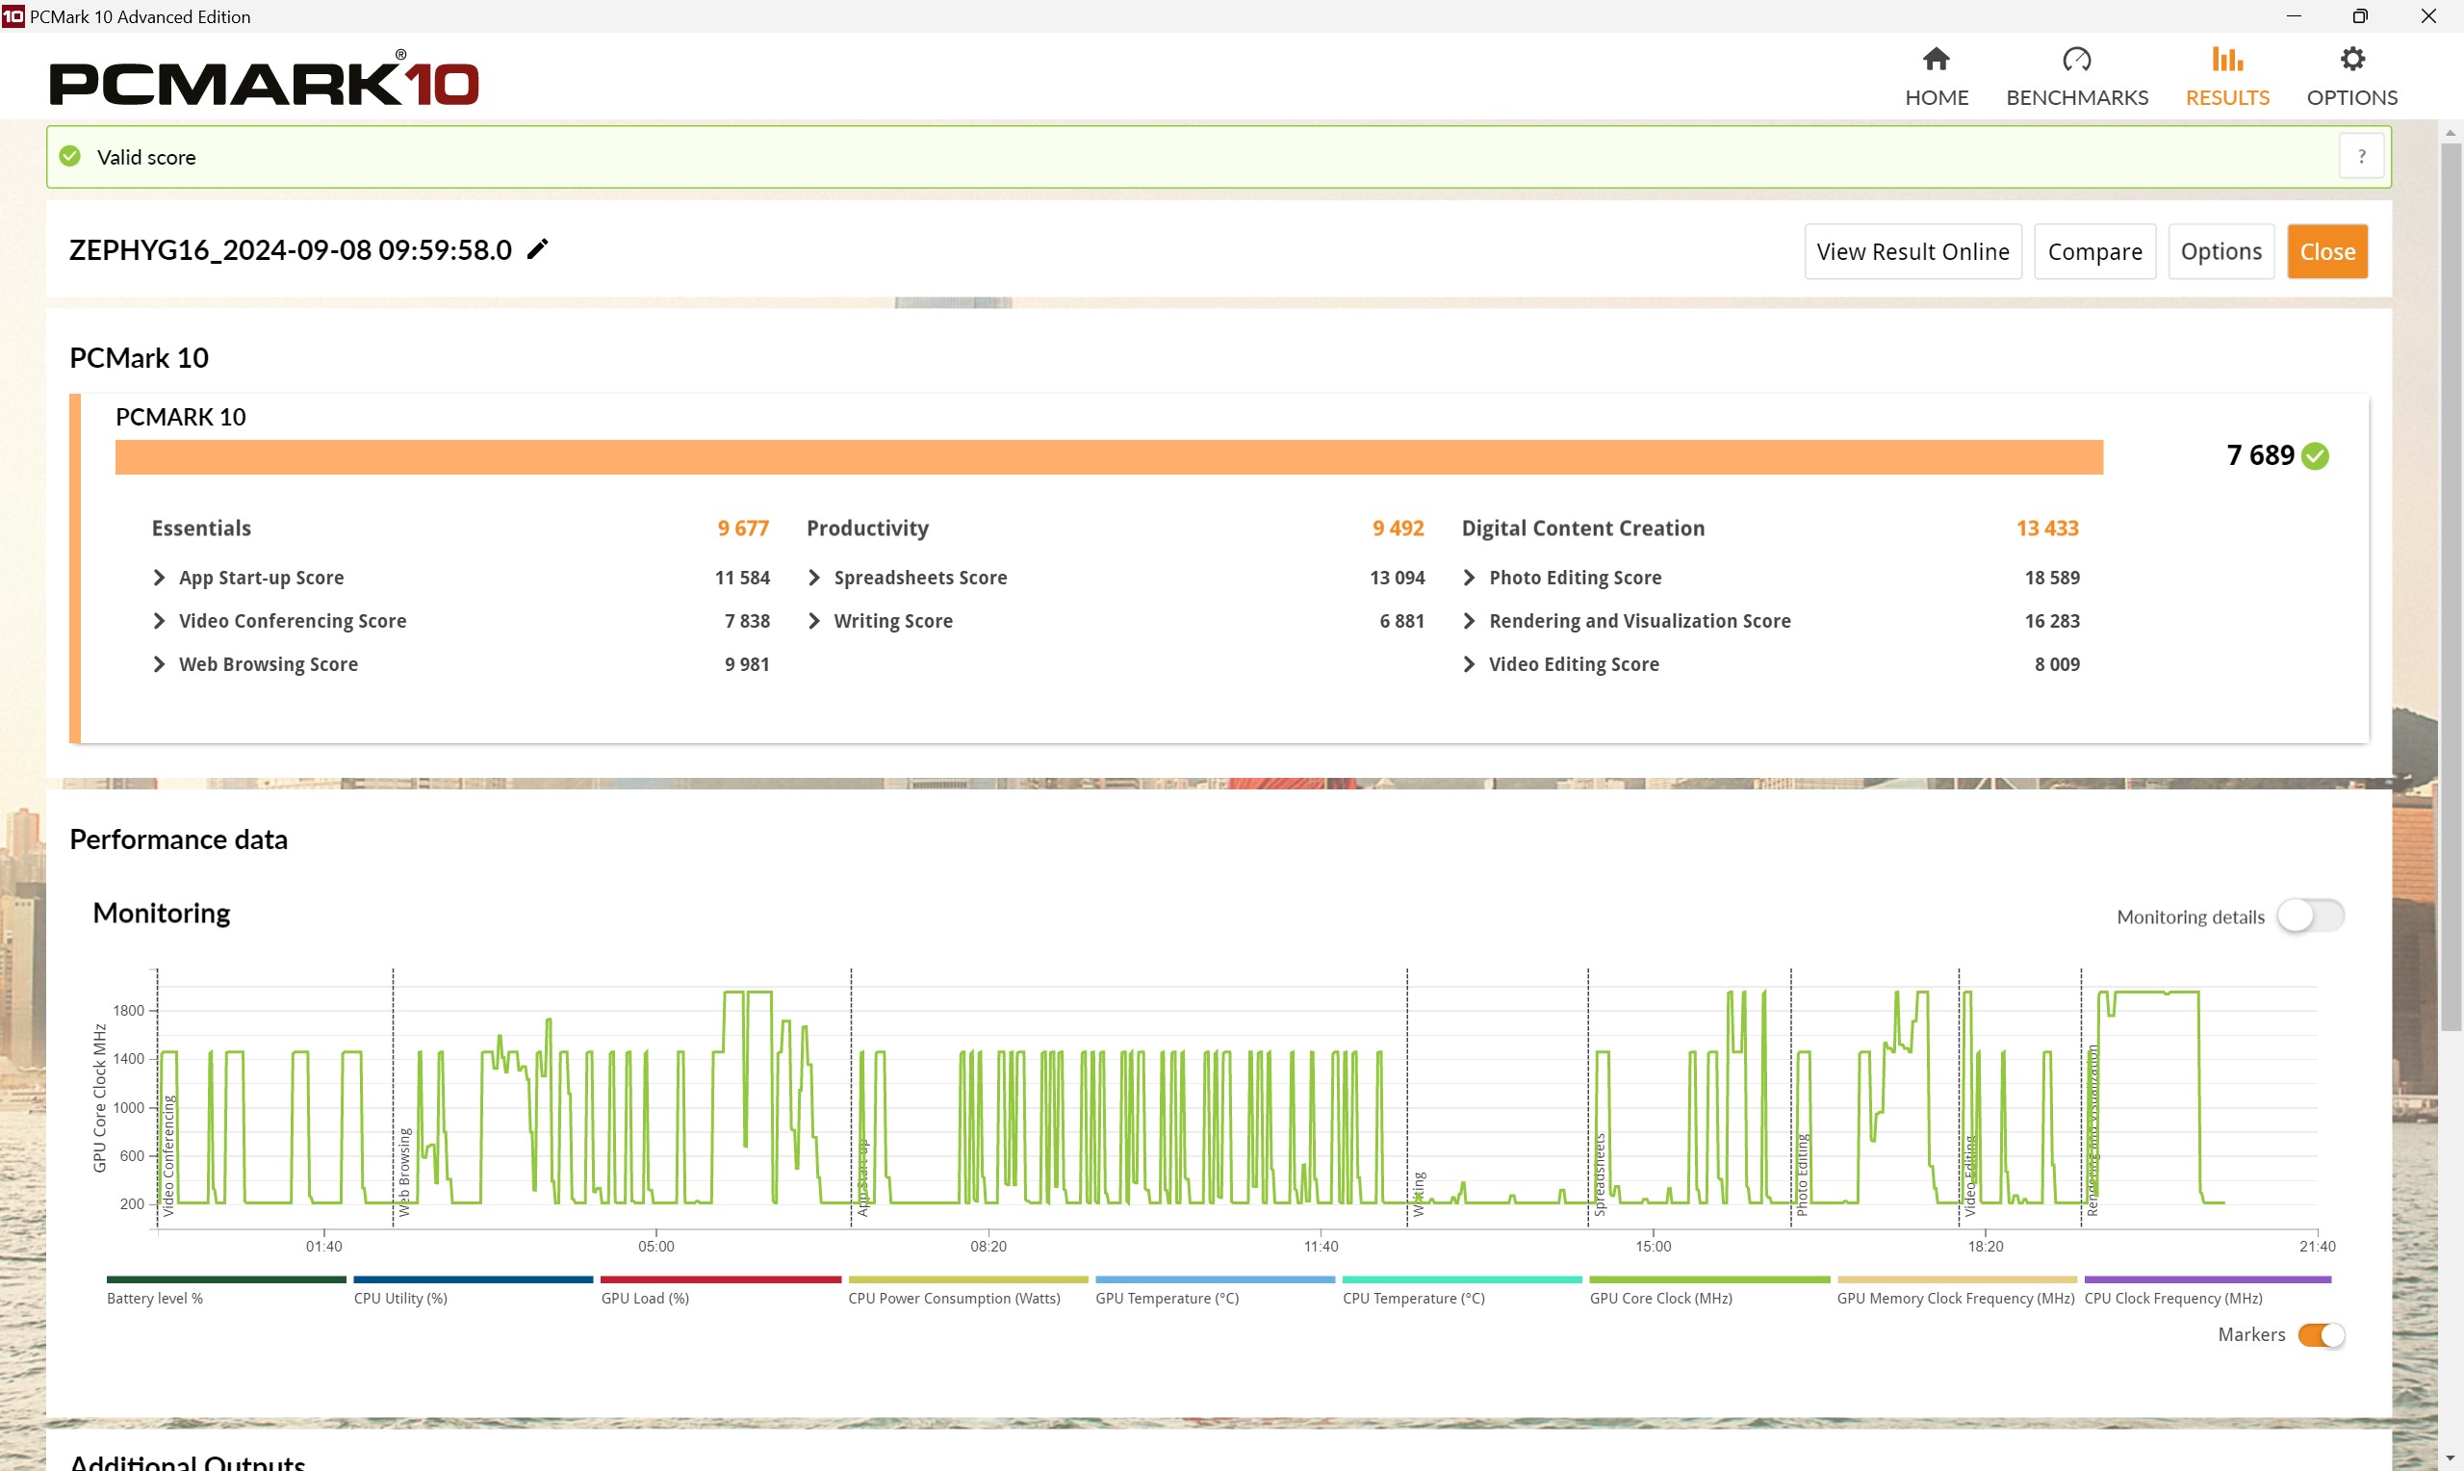The height and width of the screenshot is (1471, 2464).
Task: Click the Writing chart marker
Action: point(1418,1195)
